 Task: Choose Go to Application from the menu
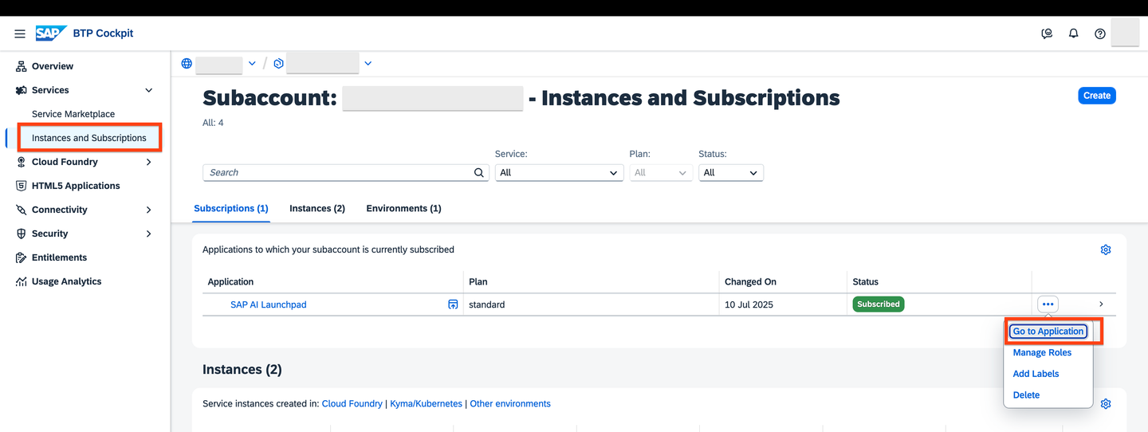1048,331
